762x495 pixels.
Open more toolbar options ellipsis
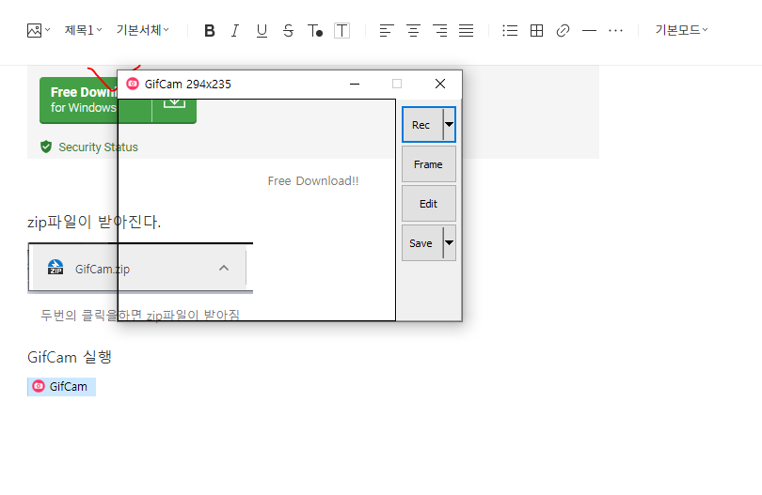[616, 31]
